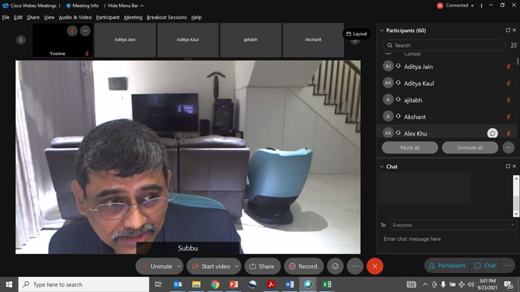
Task: Toggle mute for Aditya Kaul
Action: coord(508,84)
